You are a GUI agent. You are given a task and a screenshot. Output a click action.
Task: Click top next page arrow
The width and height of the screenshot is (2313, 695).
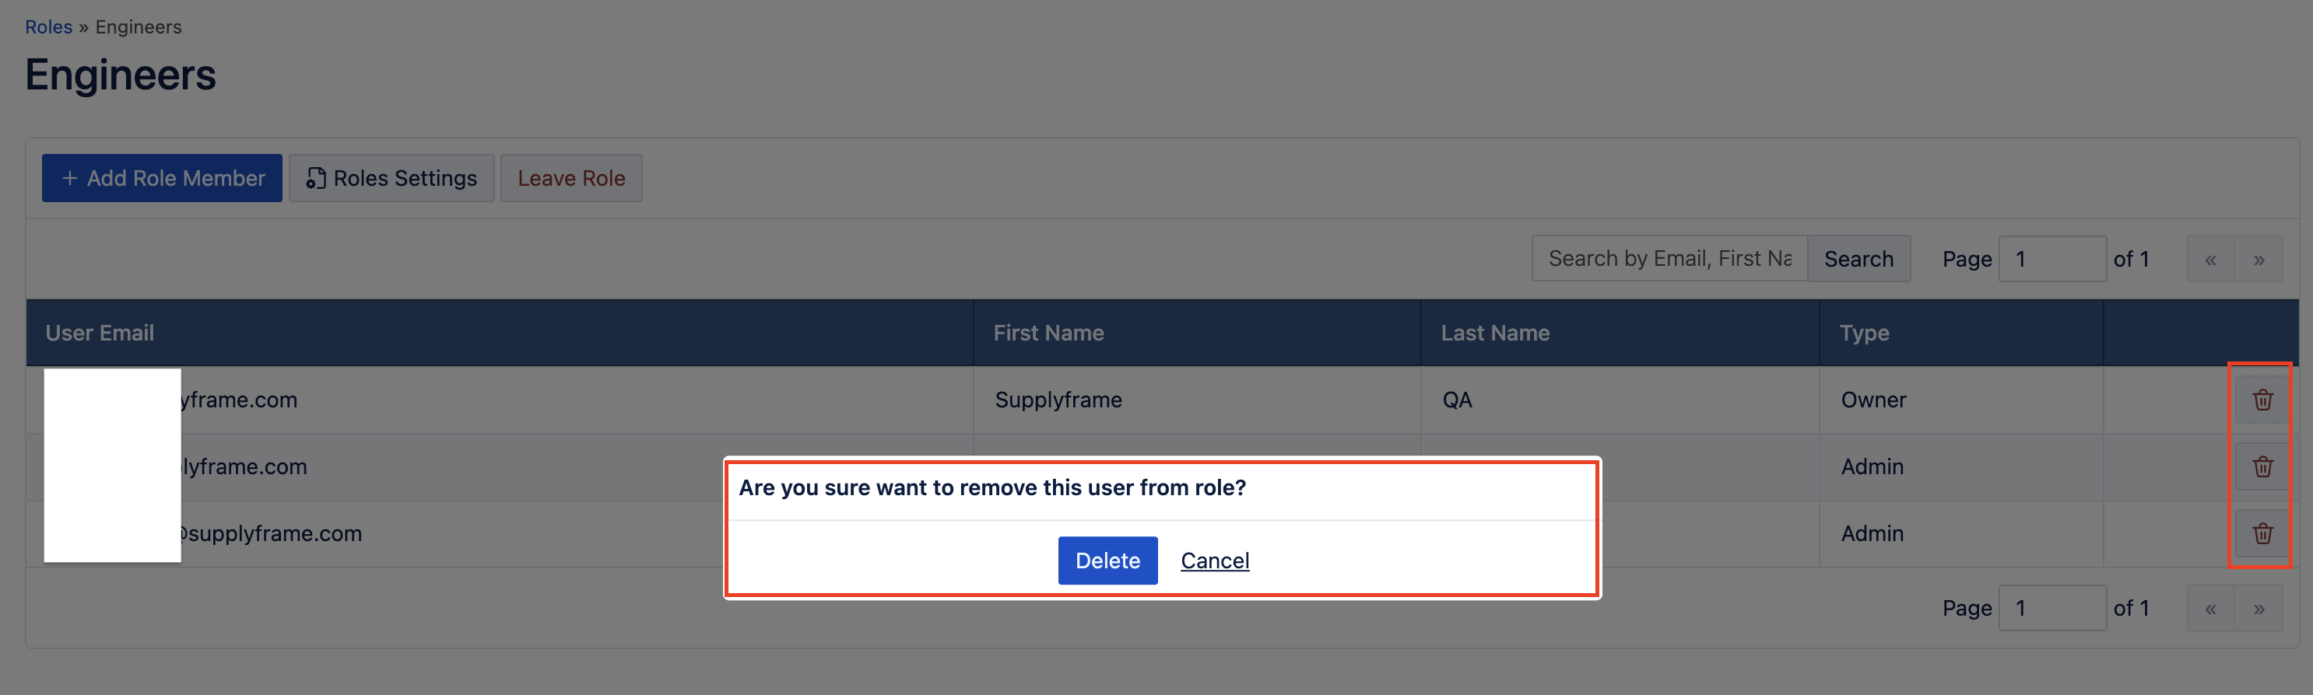coord(2259,259)
